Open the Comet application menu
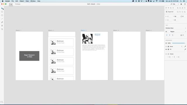Image resolution: width=187 pixels, height=105 pixels. click(x=7, y=1)
